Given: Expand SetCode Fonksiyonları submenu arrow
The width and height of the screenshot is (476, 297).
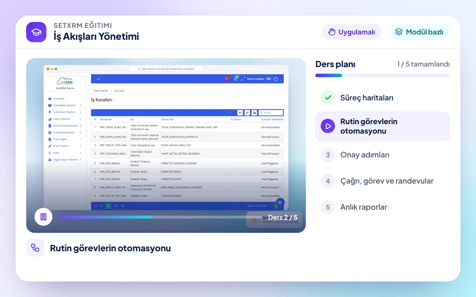Looking at the screenshot, I should click(81, 126).
